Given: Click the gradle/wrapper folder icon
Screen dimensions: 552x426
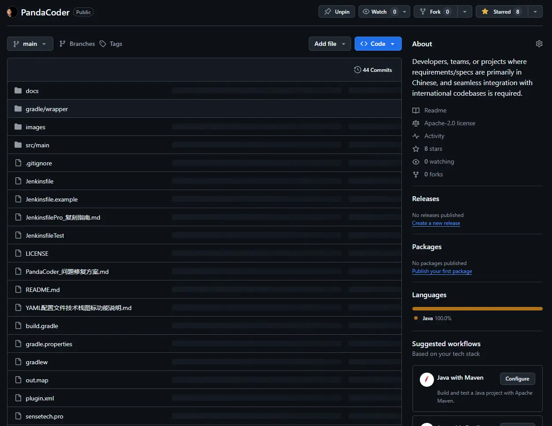Looking at the screenshot, I should coord(18,108).
